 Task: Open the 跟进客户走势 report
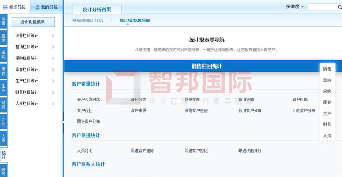tap(142, 151)
